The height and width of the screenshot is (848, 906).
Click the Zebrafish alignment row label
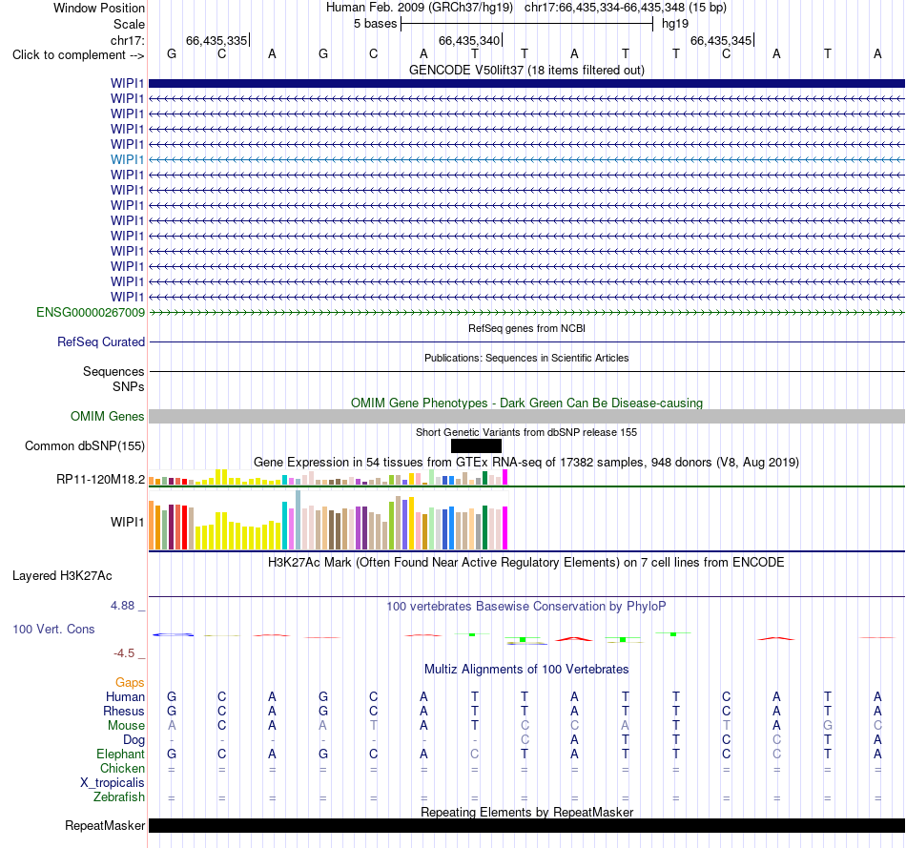[x=119, y=797]
